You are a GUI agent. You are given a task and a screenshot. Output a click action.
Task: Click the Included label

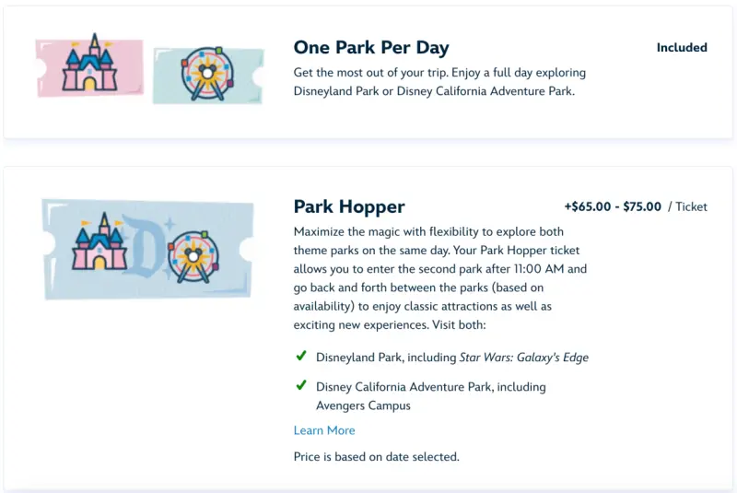[682, 48]
